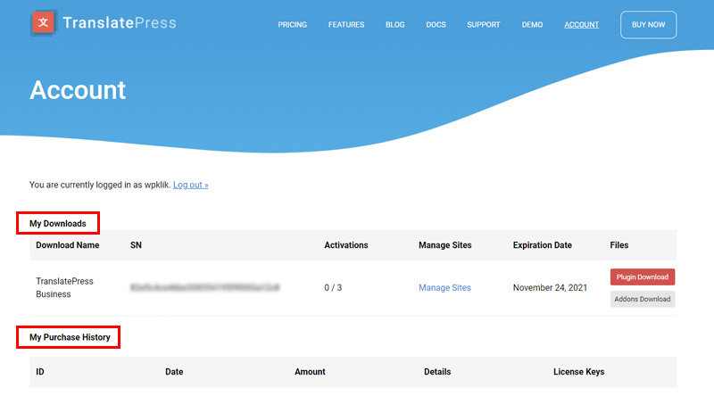Screen dimensions: 714x396
Task: Click the red Plugin Download button
Action: [642, 276]
